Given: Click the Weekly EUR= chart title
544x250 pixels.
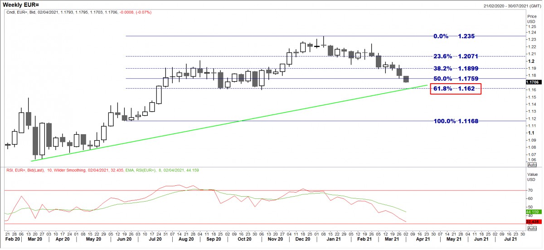Looking at the screenshot, I should 24,4.
